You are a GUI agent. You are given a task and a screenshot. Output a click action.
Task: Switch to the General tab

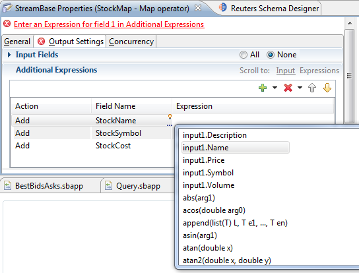[17, 42]
